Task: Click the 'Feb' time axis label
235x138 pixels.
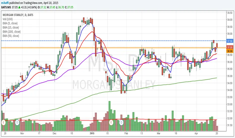Action: coord(126,133)
